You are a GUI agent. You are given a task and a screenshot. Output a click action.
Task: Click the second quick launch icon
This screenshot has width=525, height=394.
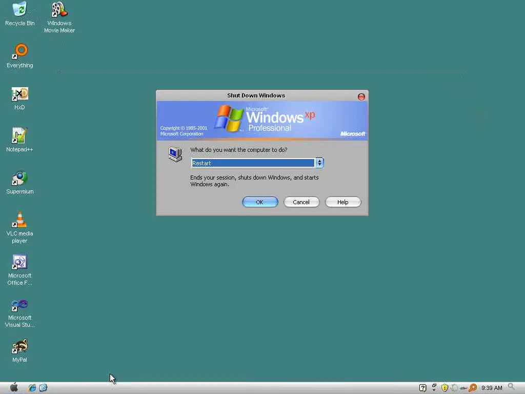pyautogui.click(x=43, y=388)
